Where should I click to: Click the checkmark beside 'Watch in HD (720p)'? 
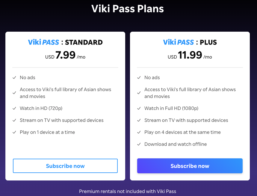pos(14,108)
